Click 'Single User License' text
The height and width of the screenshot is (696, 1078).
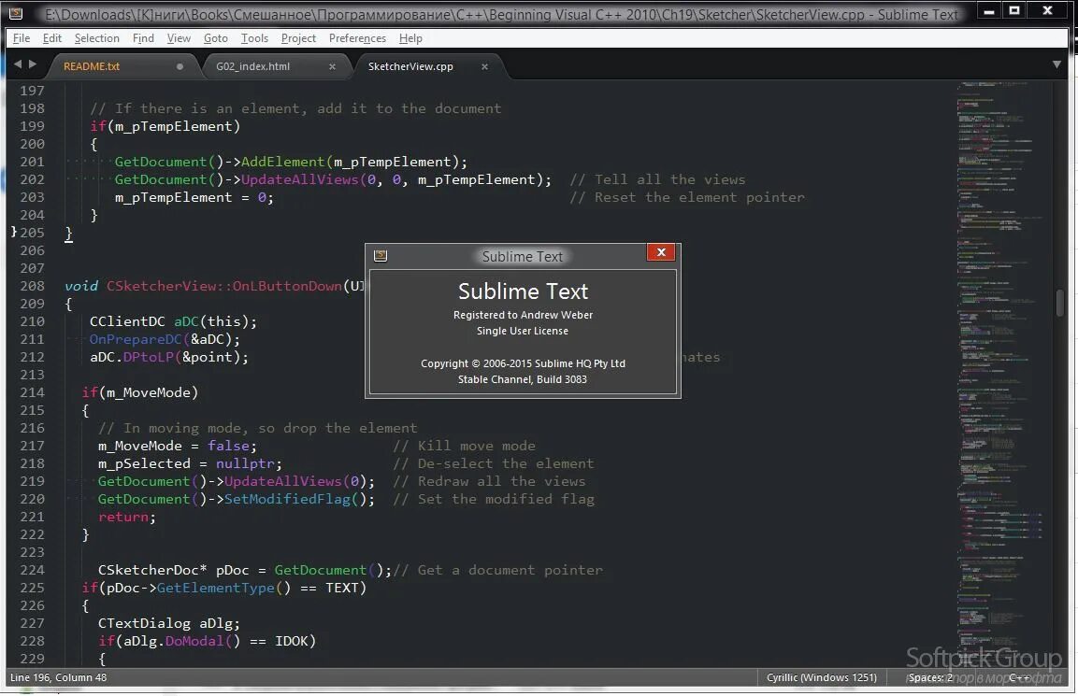(x=523, y=331)
